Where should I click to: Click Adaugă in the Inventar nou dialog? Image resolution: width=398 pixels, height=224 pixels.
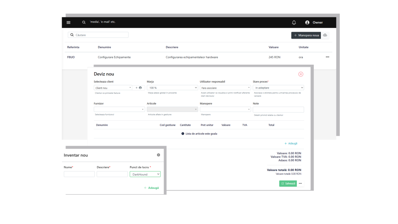(151, 188)
